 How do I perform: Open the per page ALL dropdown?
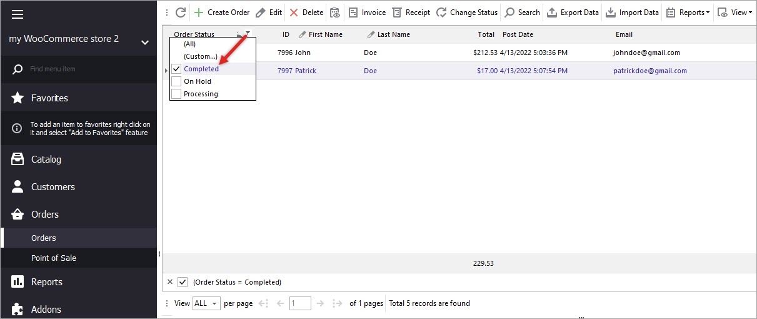206,303
